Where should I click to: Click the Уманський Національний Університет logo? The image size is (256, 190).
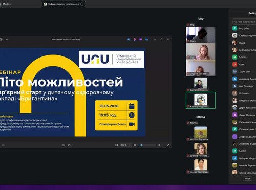pyautogui.click(x=112, y=59)
